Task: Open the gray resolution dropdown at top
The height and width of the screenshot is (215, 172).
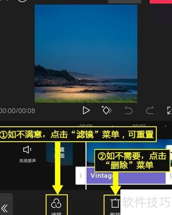Action: (125, 2)
